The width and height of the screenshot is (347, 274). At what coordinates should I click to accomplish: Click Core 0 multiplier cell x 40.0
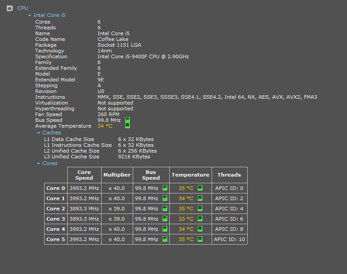click(x=117, y=188)
